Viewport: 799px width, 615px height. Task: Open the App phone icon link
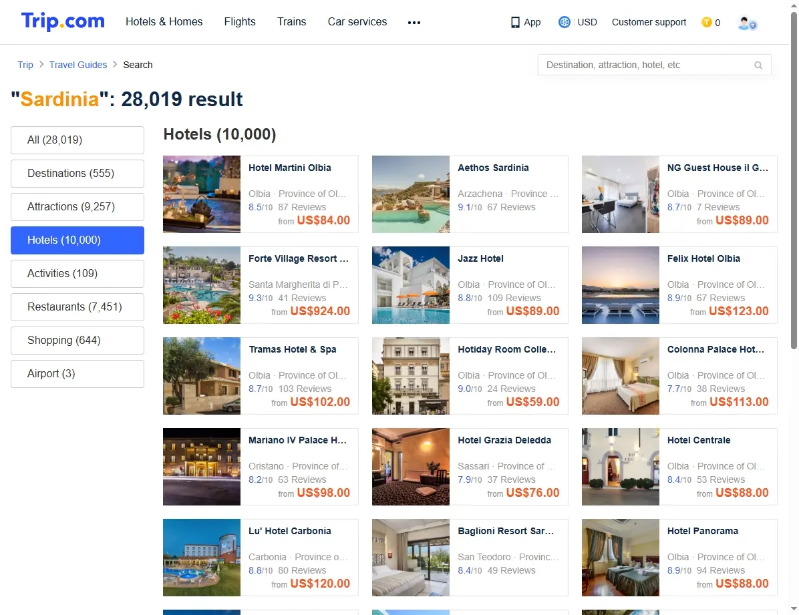coord(525,22)
